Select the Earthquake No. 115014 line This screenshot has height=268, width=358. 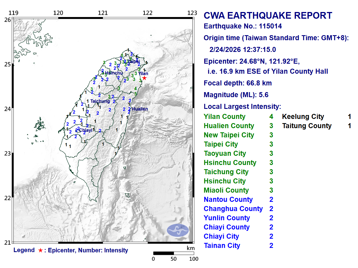pos(242,26)
